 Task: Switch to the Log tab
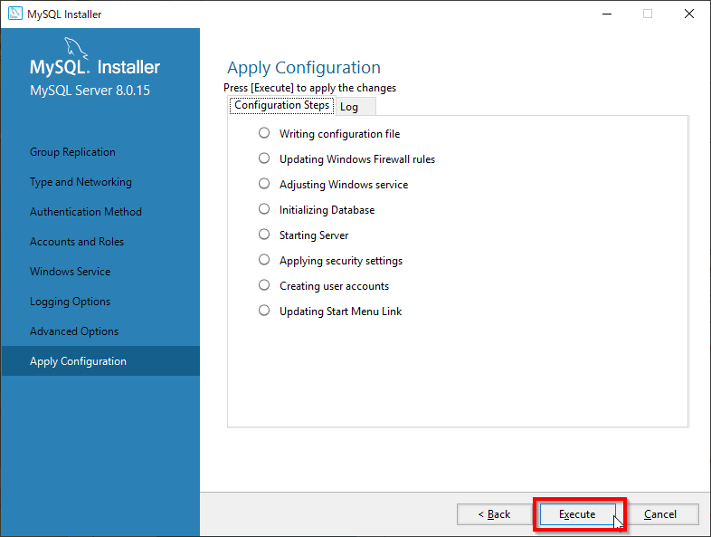click(355, 107)
